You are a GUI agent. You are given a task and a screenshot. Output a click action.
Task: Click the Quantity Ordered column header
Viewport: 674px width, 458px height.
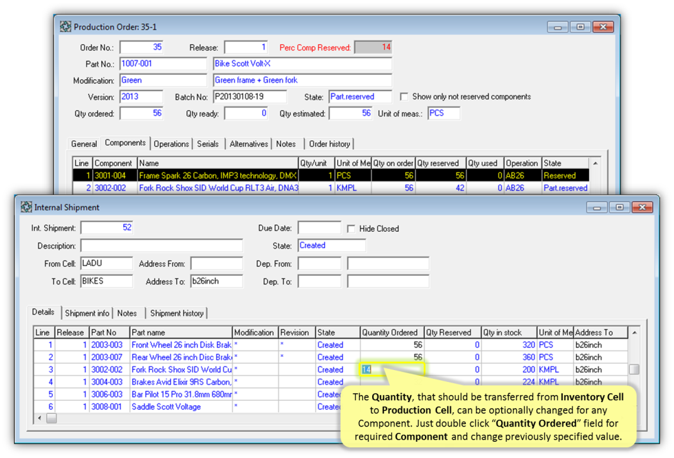pyautogui.click(x=391, y=332)
